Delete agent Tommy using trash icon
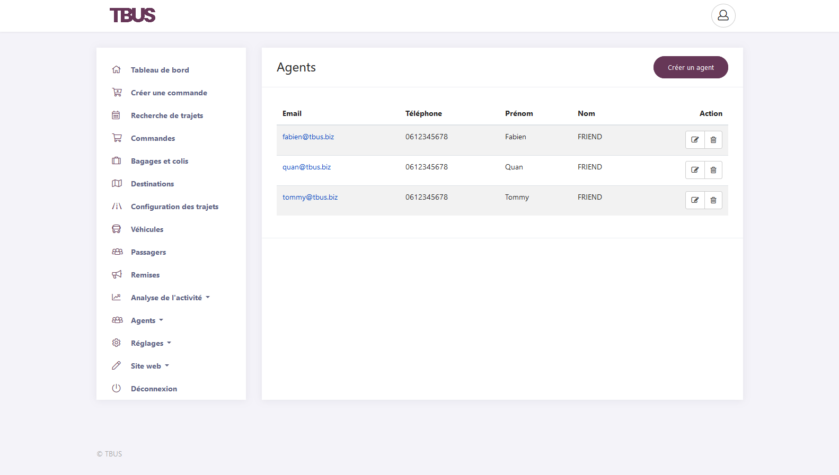839x475 pixels. point(713,200)
